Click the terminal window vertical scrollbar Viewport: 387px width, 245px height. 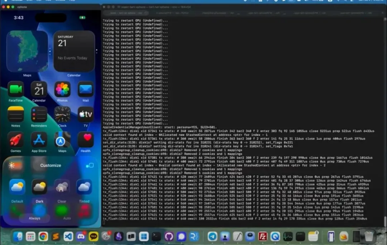385,221
